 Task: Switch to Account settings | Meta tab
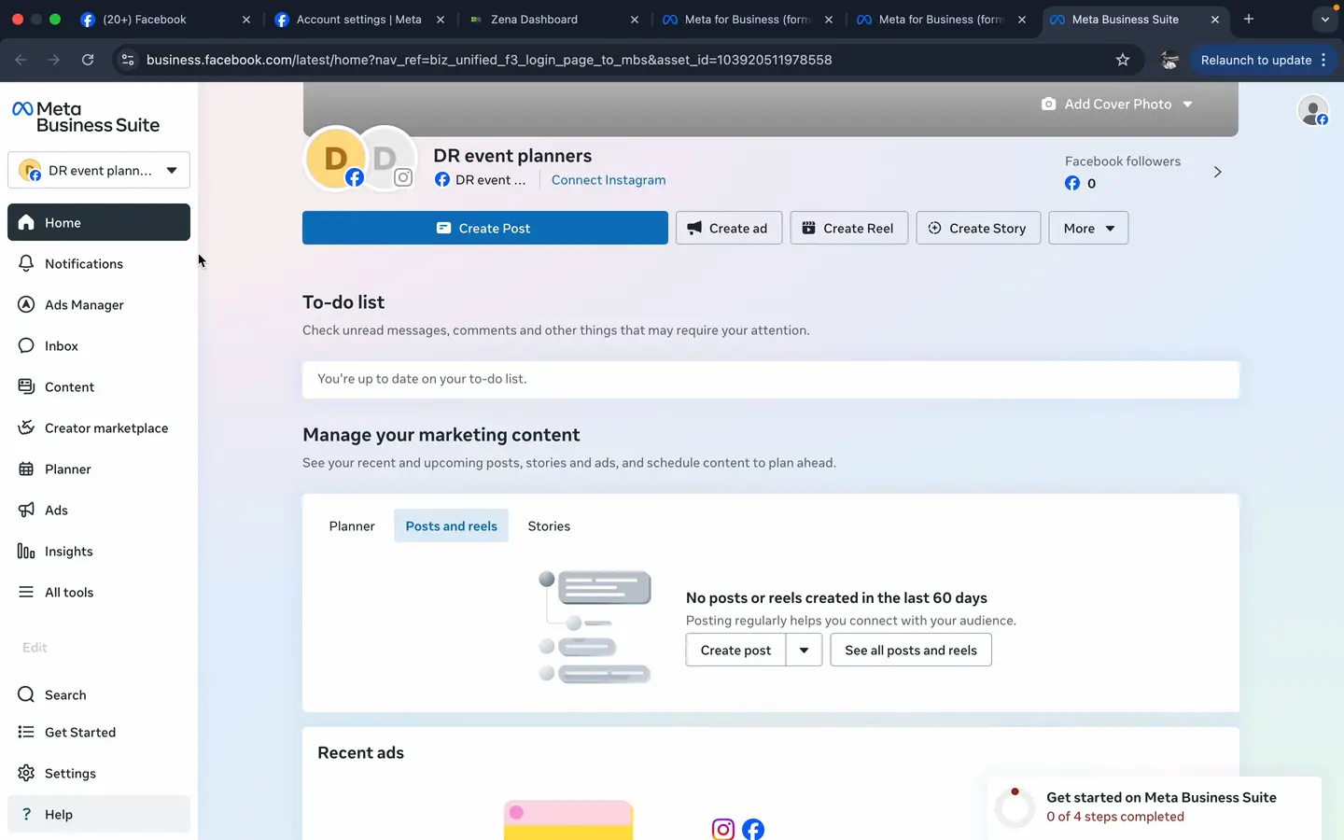pos(358,19)
